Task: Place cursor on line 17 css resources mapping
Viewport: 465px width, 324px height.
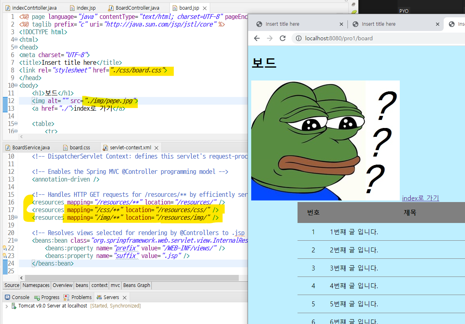Action: click(x=125, y=210)
